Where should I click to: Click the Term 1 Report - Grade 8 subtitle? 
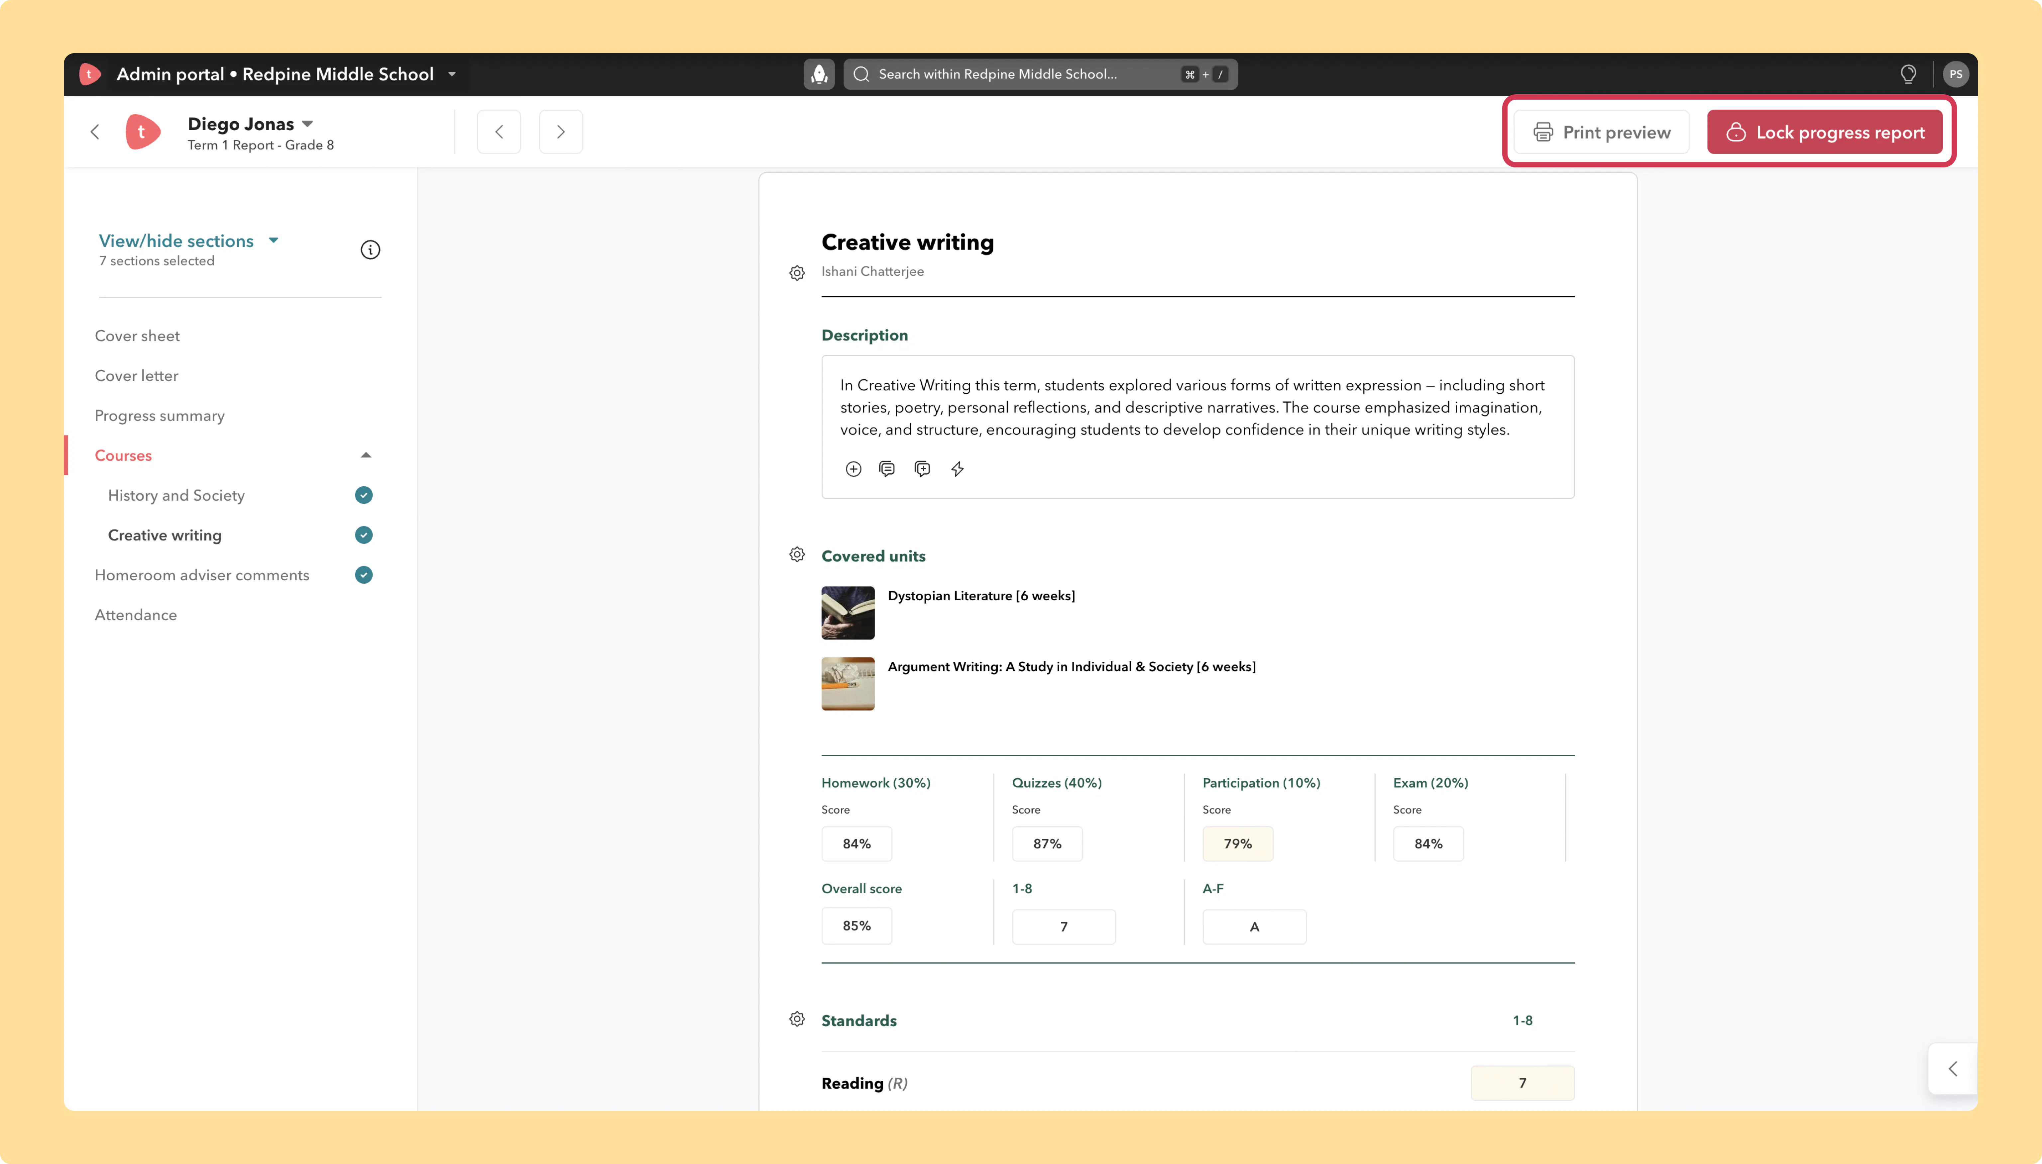click(x=261, y=145)
